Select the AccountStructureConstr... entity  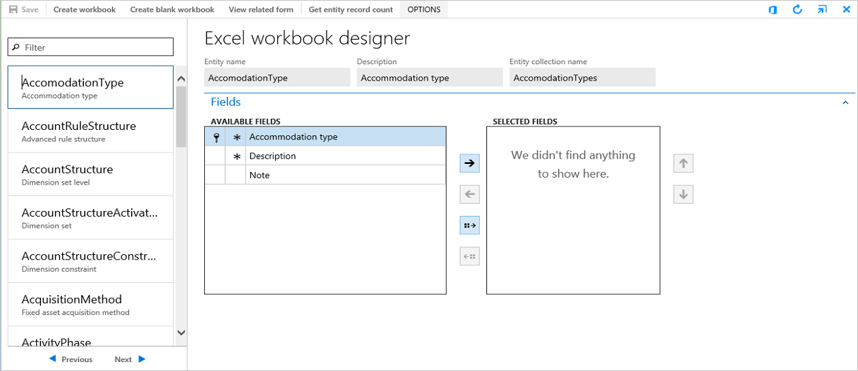(x=90, y=261)
